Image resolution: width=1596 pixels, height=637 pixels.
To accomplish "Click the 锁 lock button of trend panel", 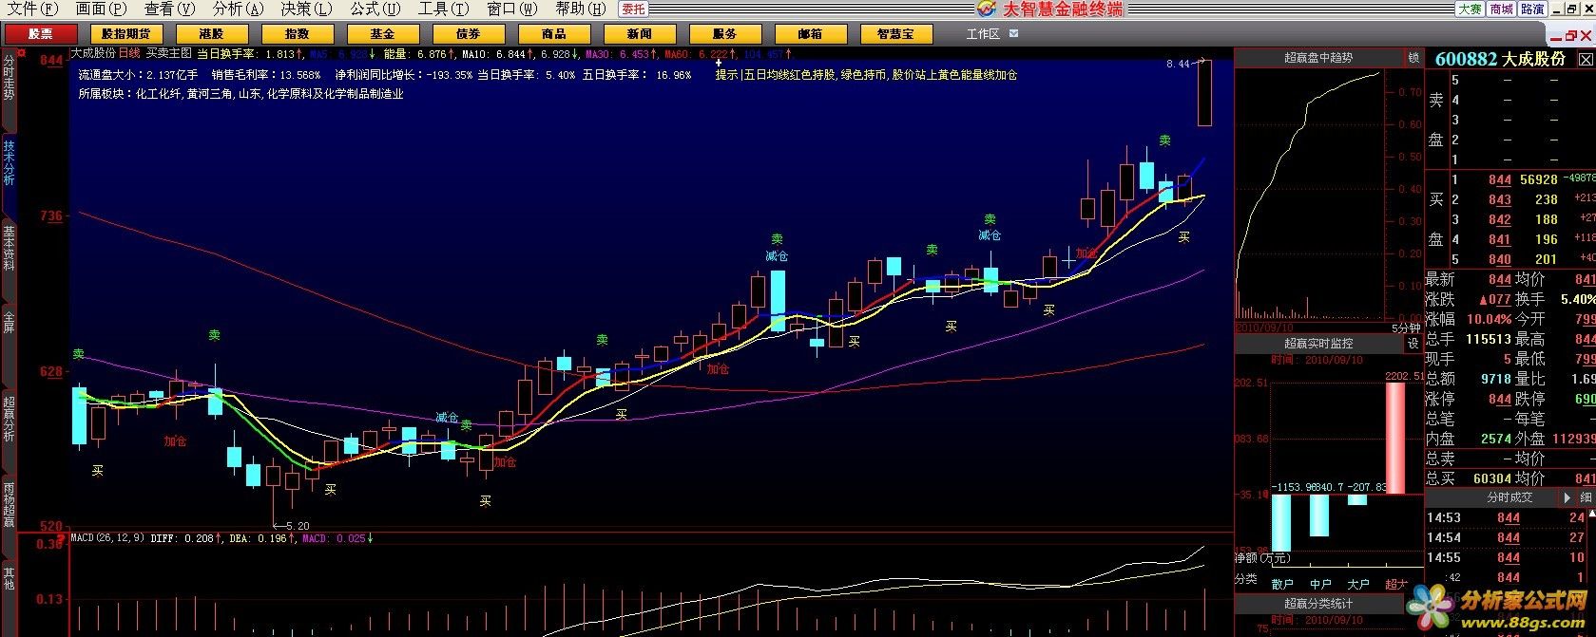I will (x=1413, y=58).
